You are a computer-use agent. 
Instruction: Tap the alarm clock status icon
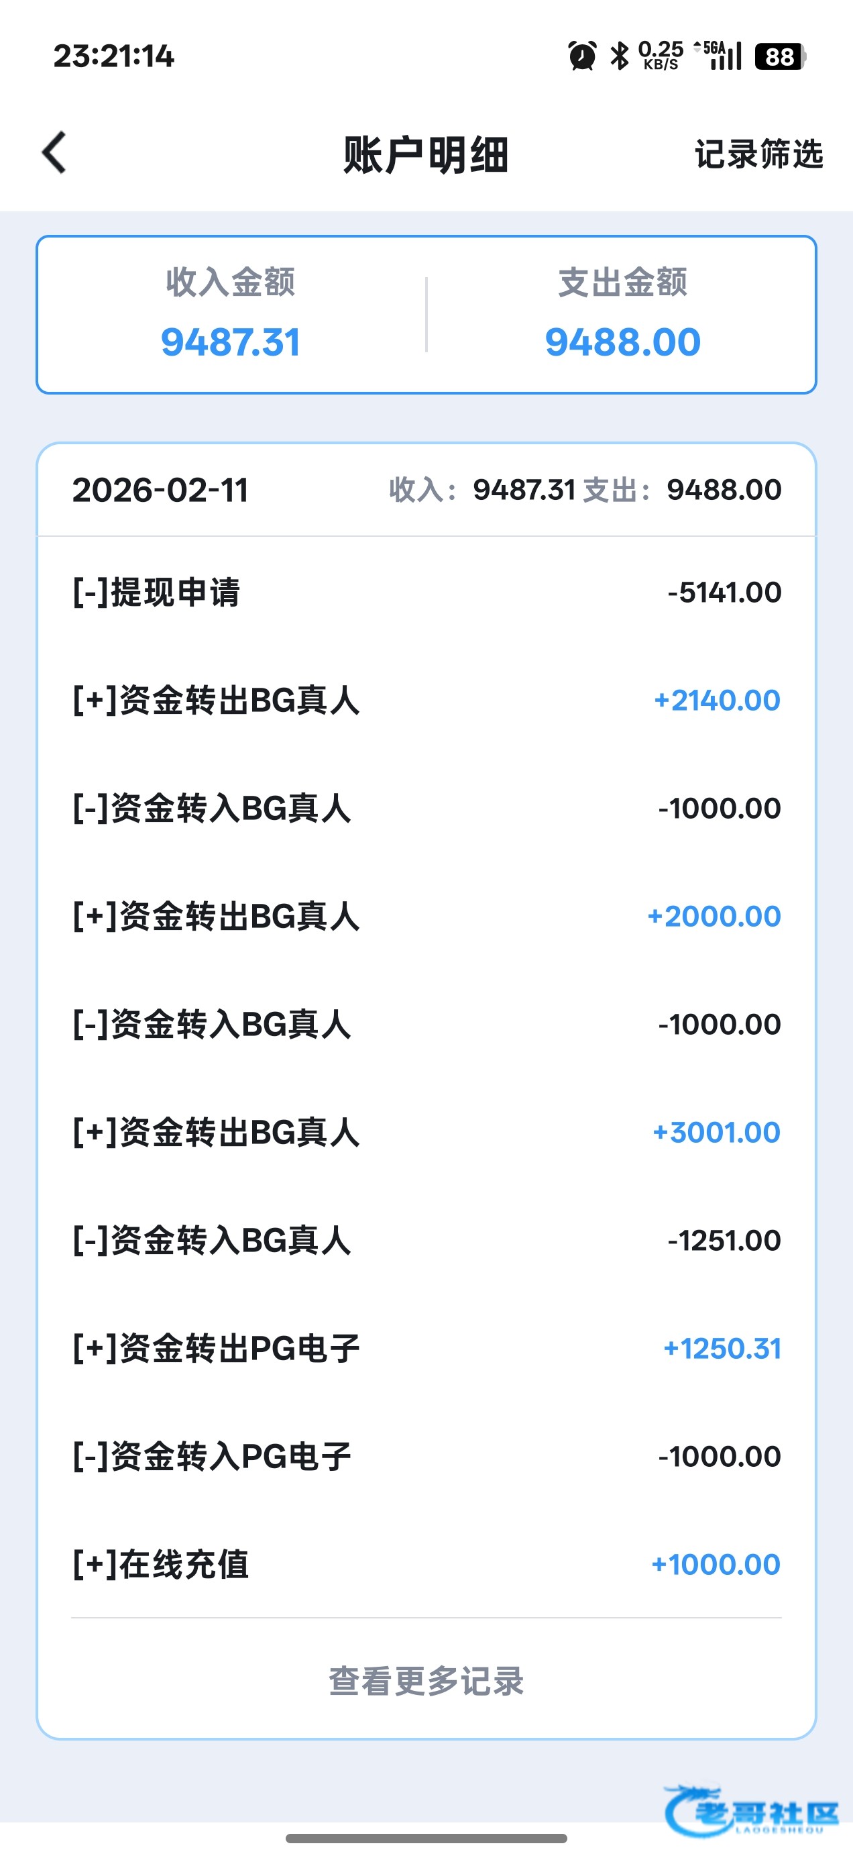coord(581,56)
